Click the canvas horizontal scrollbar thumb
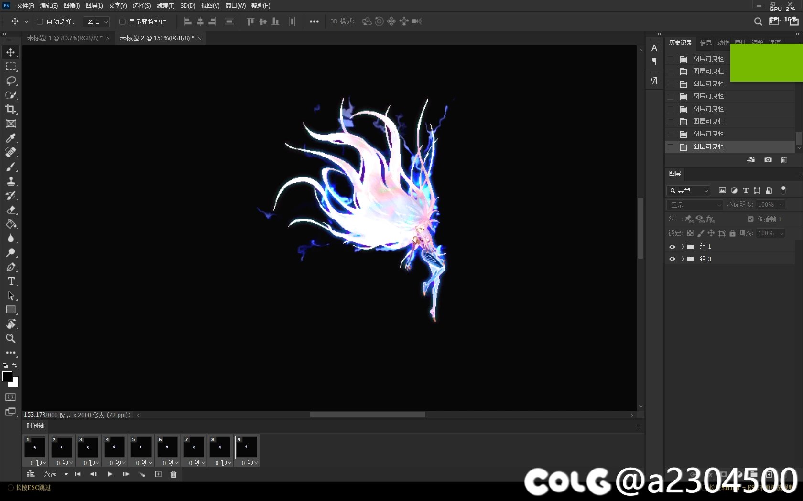803x501 pixels. [368, 415]
